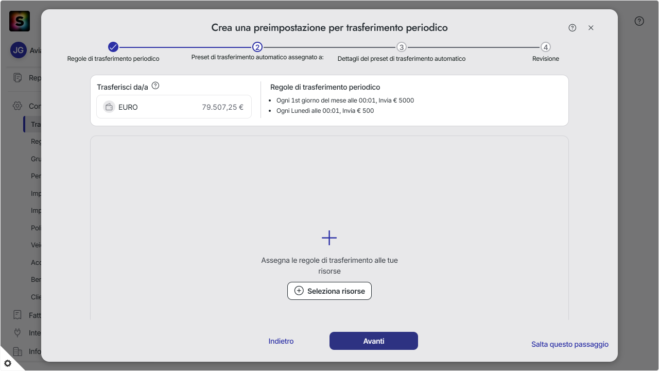Image resolution: width=659 pixels, height=371 pixels.
Task: Click help icon at top right of background page
Action: pyautogui.click(x=639, y=21)
